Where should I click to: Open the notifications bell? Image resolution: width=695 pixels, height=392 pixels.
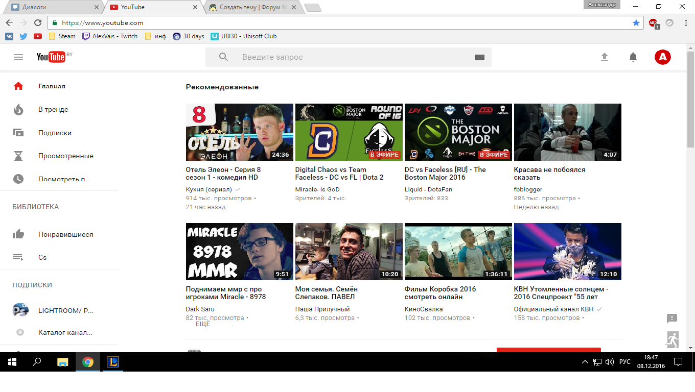[x=633, y=57]
